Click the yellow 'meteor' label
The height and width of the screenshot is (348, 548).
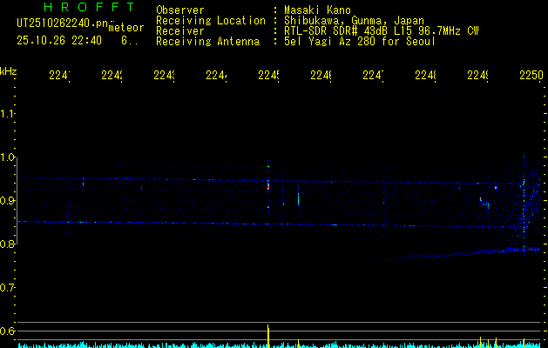[x=125, y=29]
